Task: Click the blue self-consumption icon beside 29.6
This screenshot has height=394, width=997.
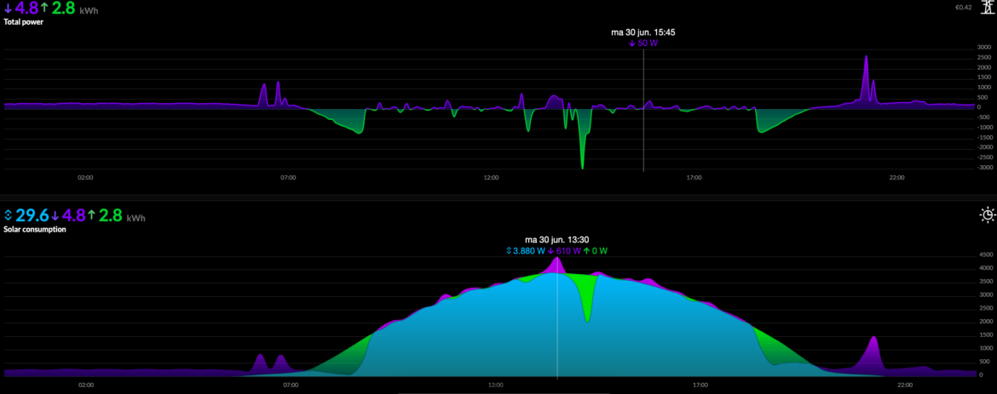Action: [8, 215]
